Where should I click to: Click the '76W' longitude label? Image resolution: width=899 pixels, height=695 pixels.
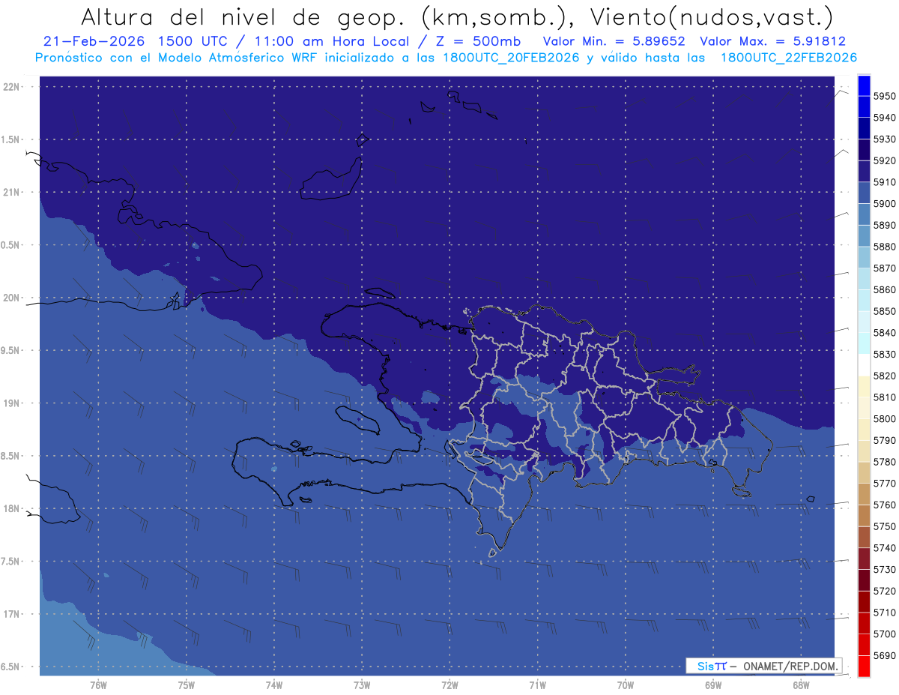click(x=98, y=685)
